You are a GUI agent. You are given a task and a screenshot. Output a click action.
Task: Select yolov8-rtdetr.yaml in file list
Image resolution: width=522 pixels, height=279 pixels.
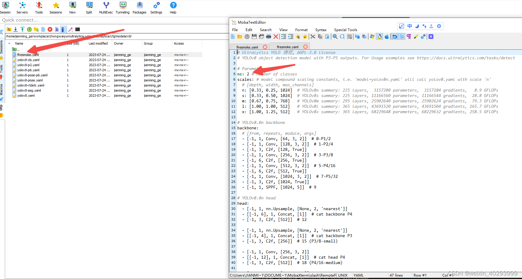click(31, 85)
